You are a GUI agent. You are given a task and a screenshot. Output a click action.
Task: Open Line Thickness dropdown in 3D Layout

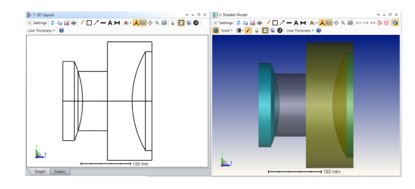coord(41,30)
